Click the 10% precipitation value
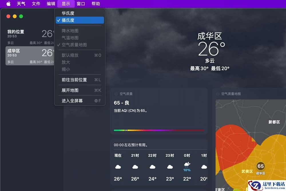The width and height of the screenshot is (286, 191). (187, 170)
